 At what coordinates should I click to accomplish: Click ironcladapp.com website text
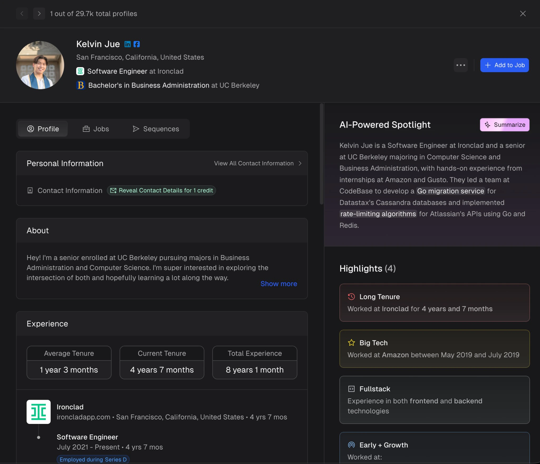[83, 417]
